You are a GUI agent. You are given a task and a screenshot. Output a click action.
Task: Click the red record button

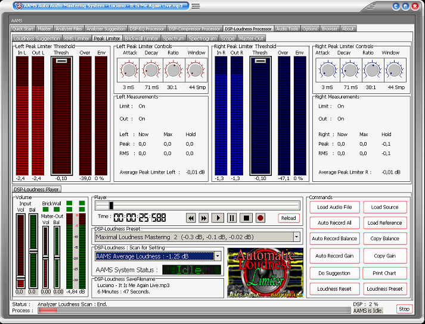click(260, 218)
